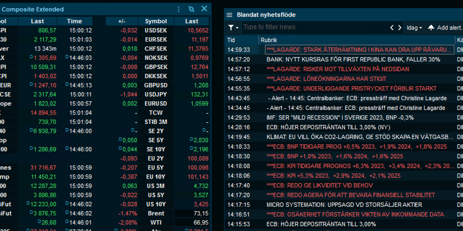
Task: Open hamburger menu of Blandat nyhetsflöde
Action: [229, 15]
